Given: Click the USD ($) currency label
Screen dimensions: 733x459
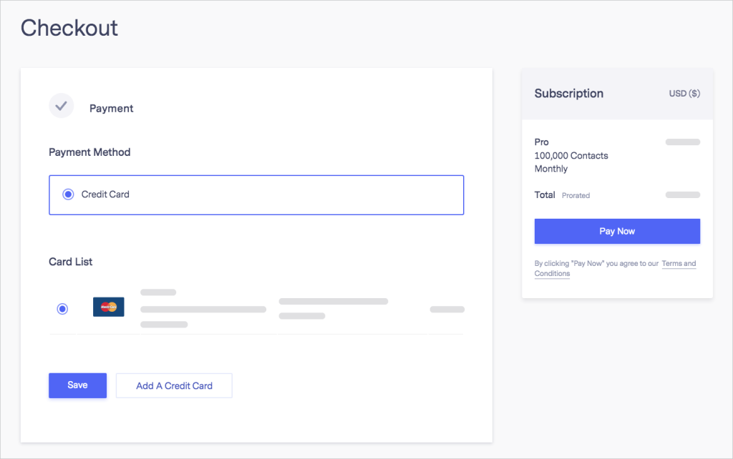Looking at the screenshot, I should 684,94.
